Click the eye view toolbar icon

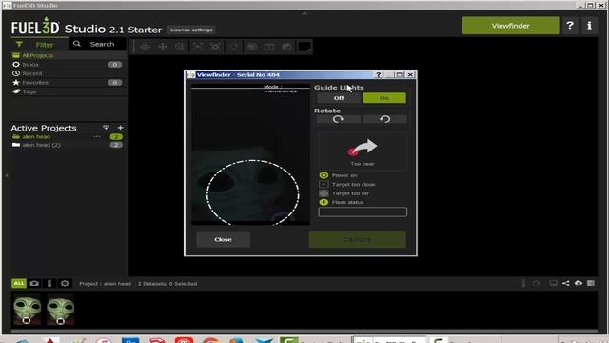point(216,47)
